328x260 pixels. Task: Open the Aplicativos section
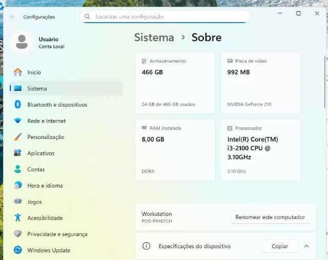point(66,153)
